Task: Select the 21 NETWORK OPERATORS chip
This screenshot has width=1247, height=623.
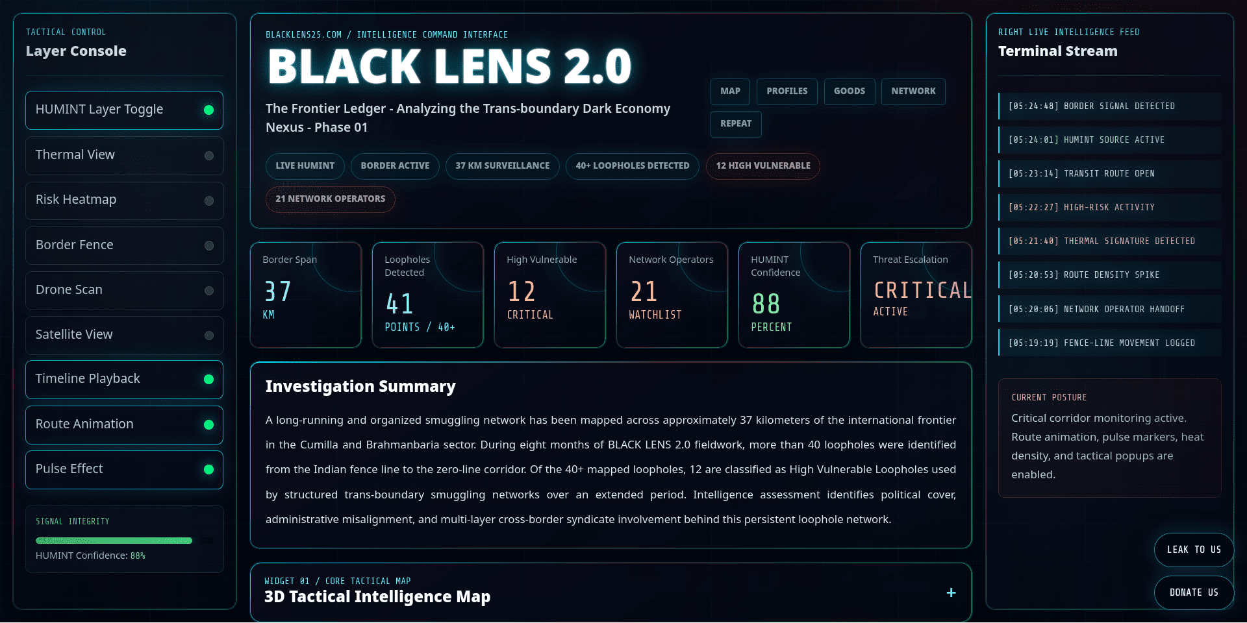Action: pyautogui.click(x=331, y=199)
